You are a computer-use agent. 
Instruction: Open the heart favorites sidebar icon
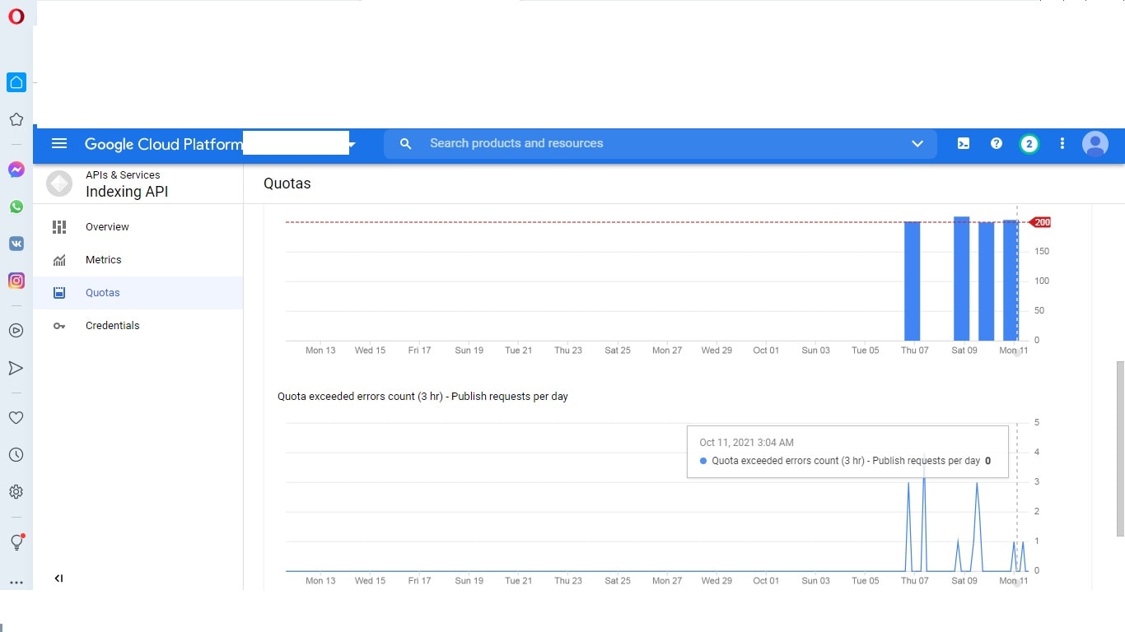pos(16,417)
